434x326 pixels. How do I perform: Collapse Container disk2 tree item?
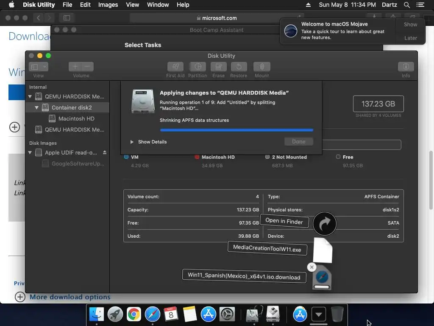[x=36, y=107]
